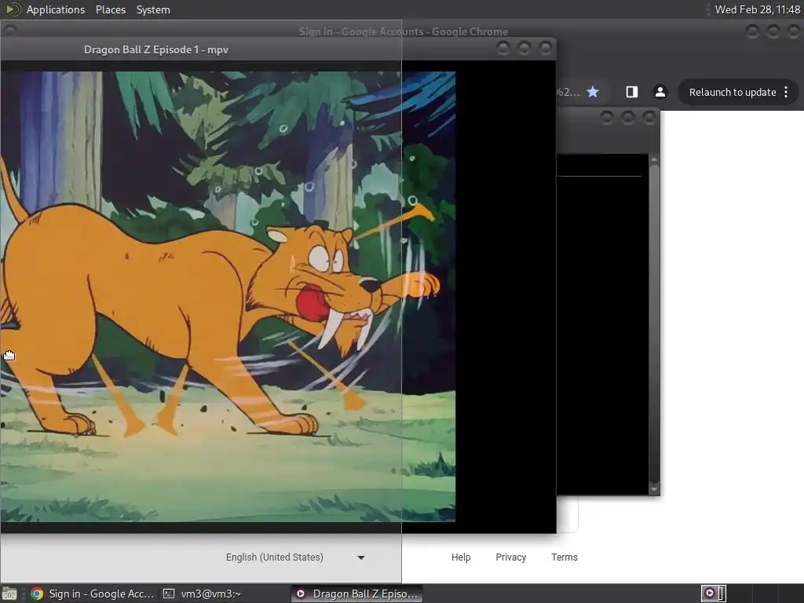Click the terminal icon in the vm3@vm3 taskbar item
The height and width of the screenshot is (603, 804).
point(169,594)
